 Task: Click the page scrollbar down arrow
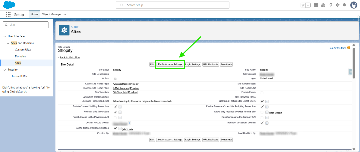354,149
